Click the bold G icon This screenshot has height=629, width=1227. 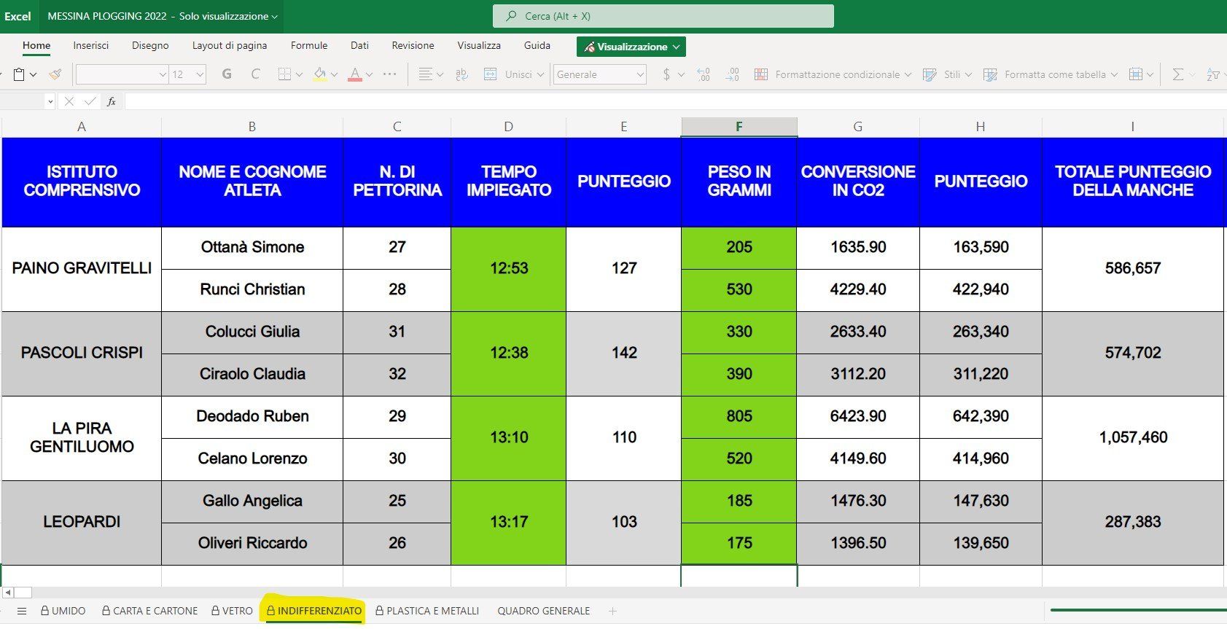coord(227,74)
